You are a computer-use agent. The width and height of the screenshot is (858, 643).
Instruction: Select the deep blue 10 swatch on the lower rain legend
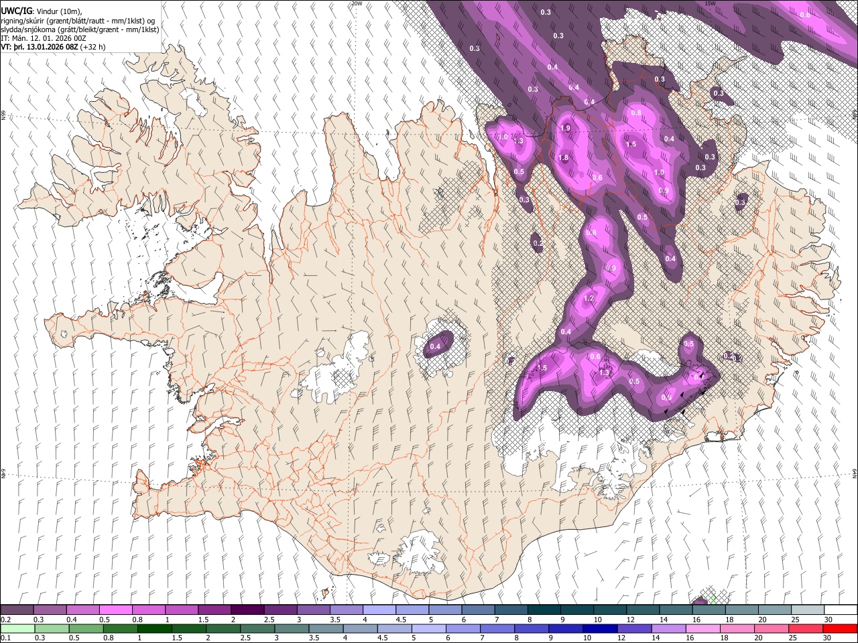click(x=599, y=628)
